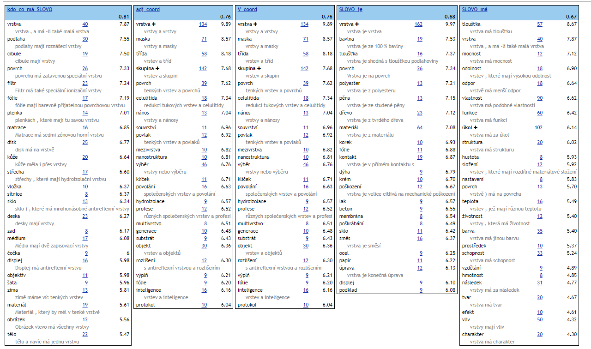Open frequency 25 for disk
Screen dimensions: 591x349
[x=85, y=142]
